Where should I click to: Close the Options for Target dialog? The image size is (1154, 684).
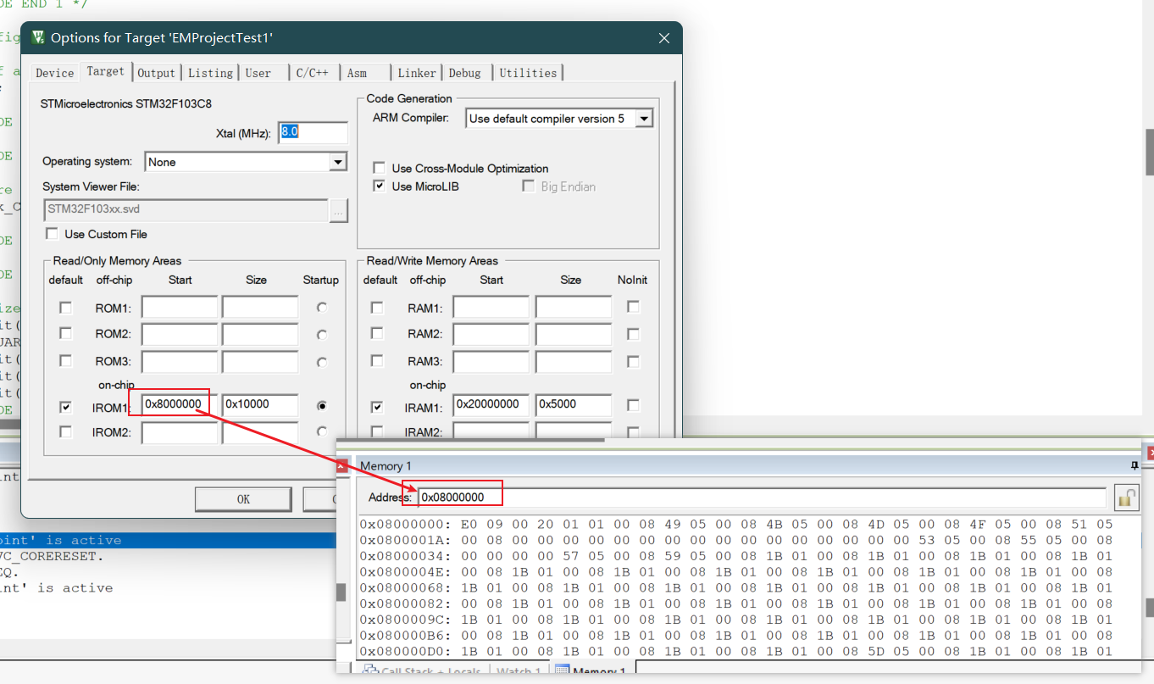[664, 38]
